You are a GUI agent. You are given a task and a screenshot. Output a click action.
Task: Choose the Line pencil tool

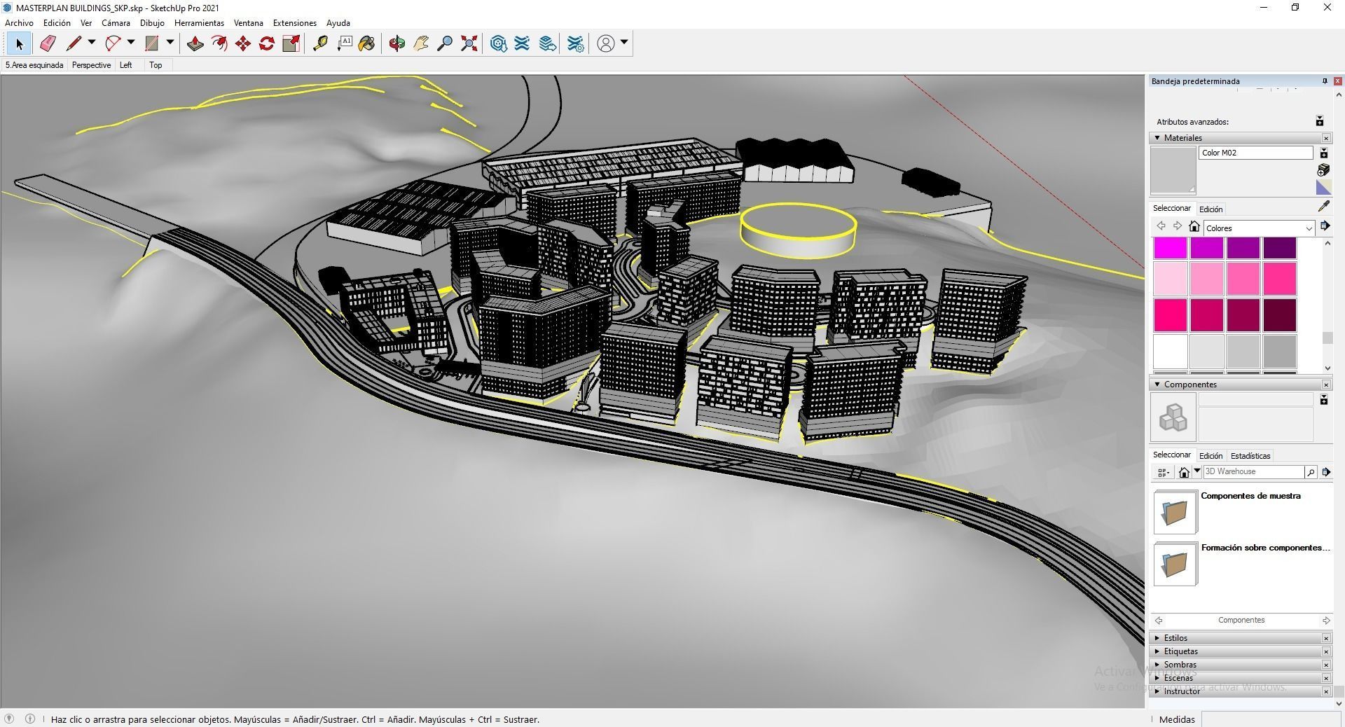[x=73, y=43]
